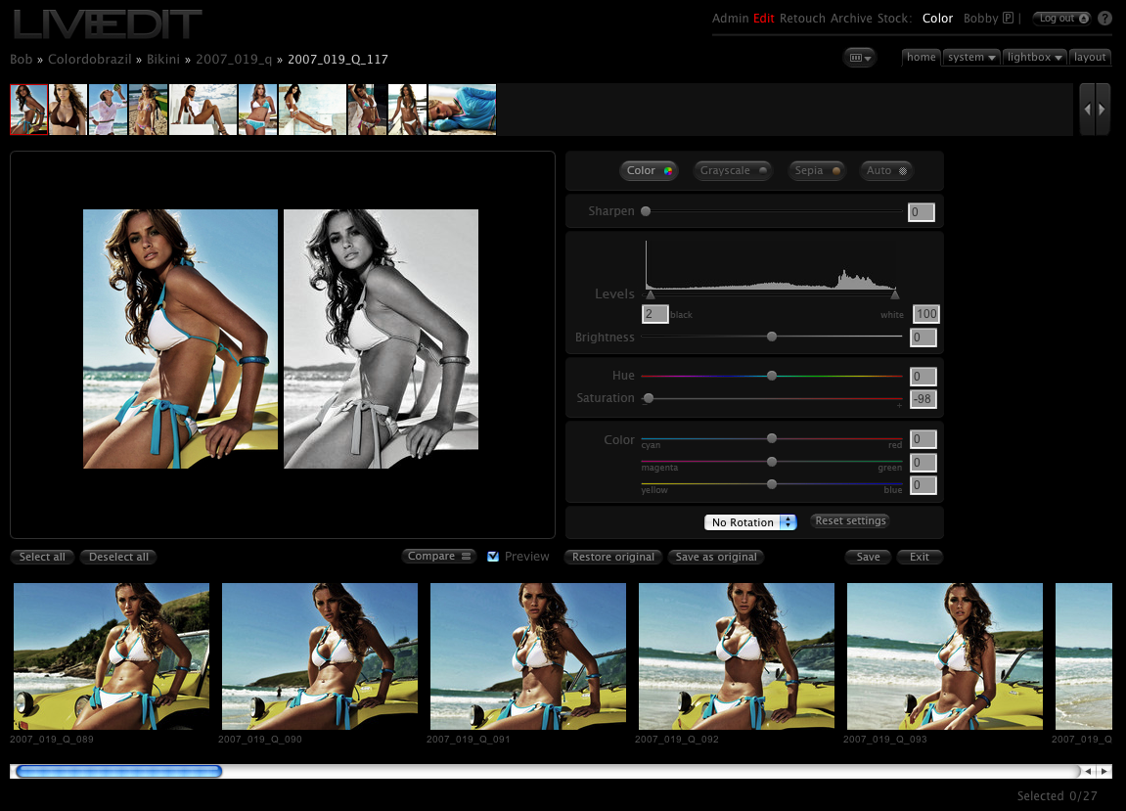Click the Saturation slider handle
The width and height of the screenshot is (1126, 811).
(649, 398)
